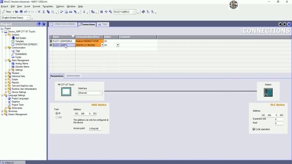Select row header of PLCS7-1200MODBUS connection
This screenshot has height=164, width=292.
(x=51, y=41)
